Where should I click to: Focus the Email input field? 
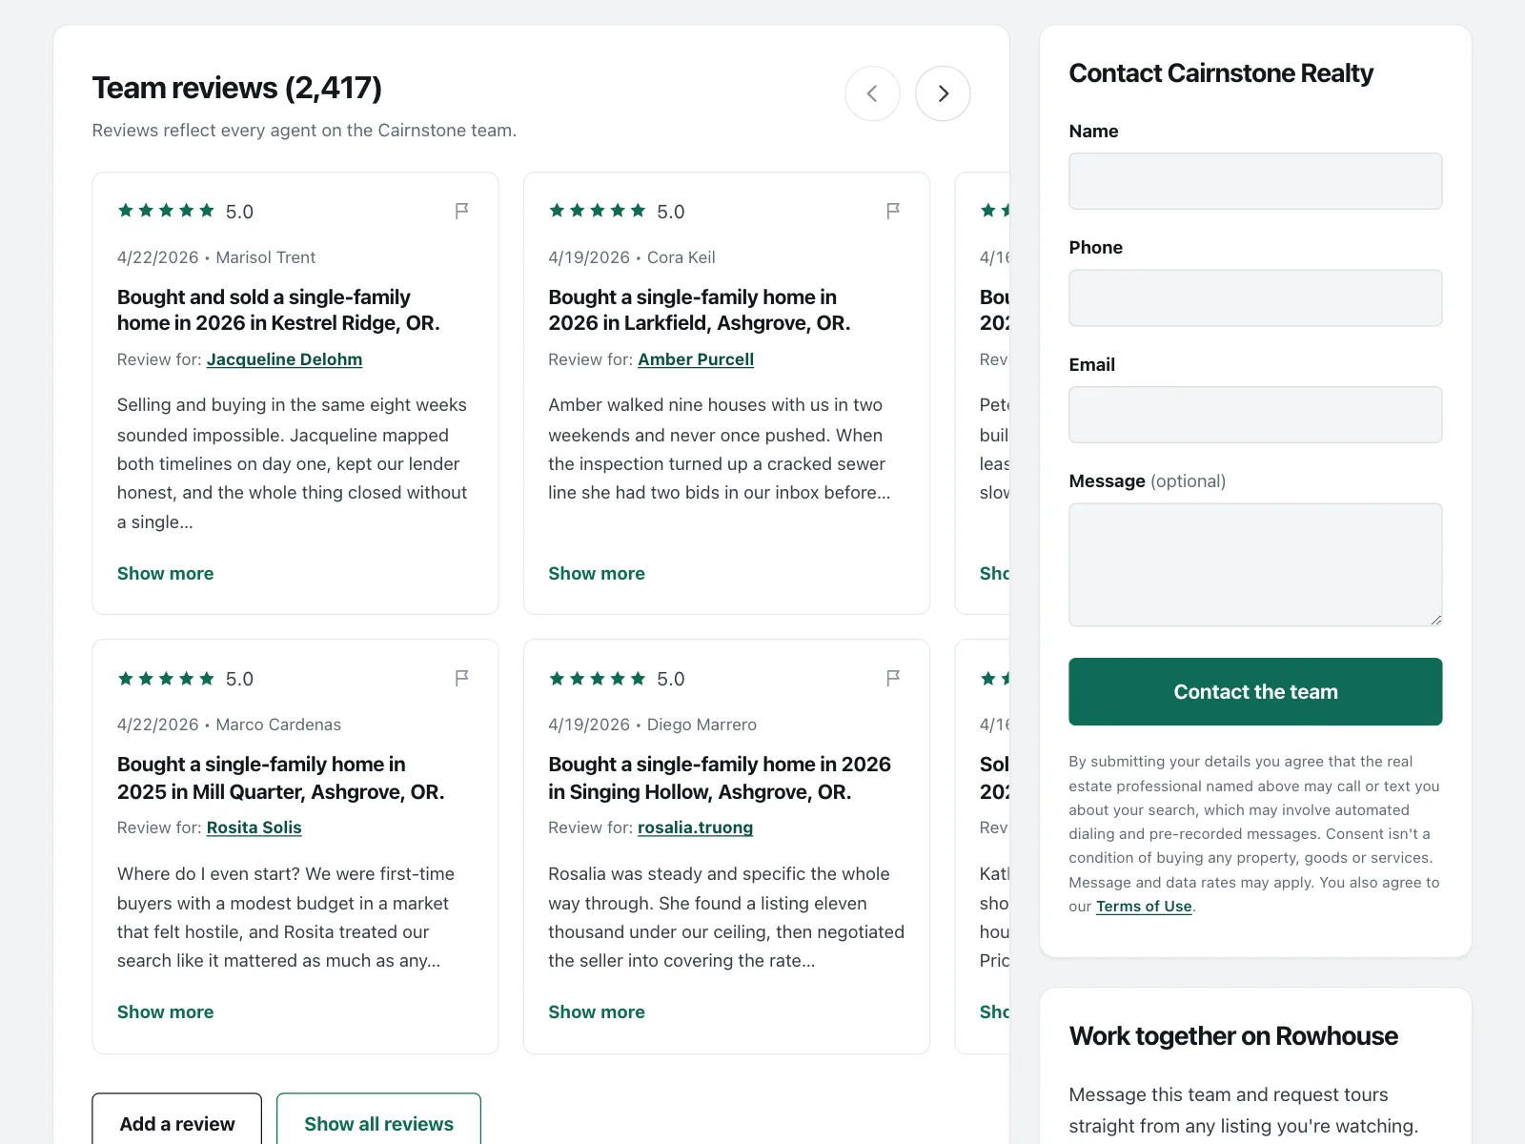tap(1255, 415)
